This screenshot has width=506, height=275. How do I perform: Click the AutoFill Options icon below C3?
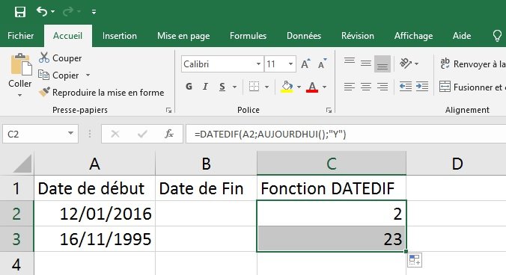[x=415, y=260]
